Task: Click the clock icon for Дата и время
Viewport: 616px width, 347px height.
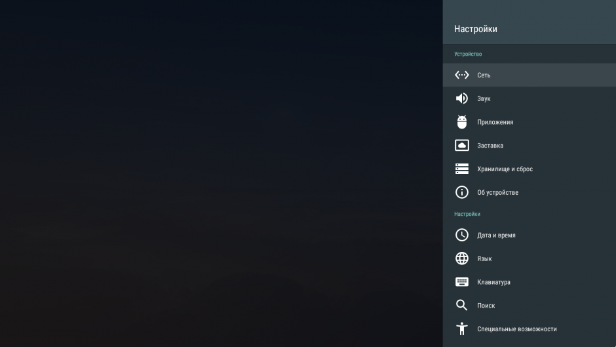Action: (461, 235)
